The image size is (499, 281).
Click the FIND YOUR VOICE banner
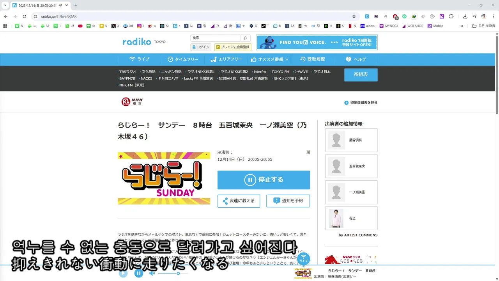[317, 42]
